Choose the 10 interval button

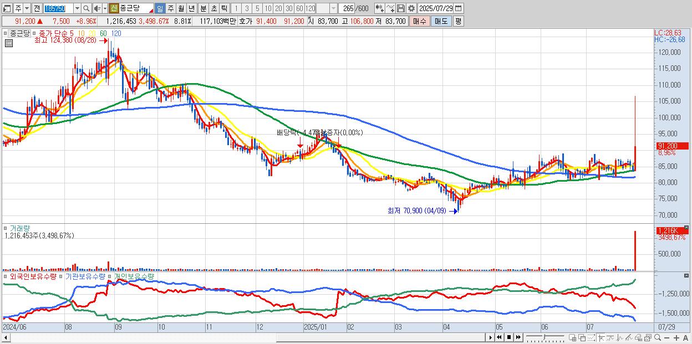pyautogui.click(x=268, y=9)
